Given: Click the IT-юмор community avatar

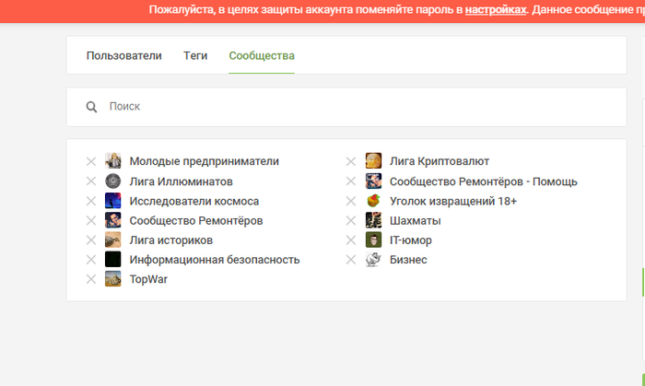Looking at the screenshot, I should (373, 240).
